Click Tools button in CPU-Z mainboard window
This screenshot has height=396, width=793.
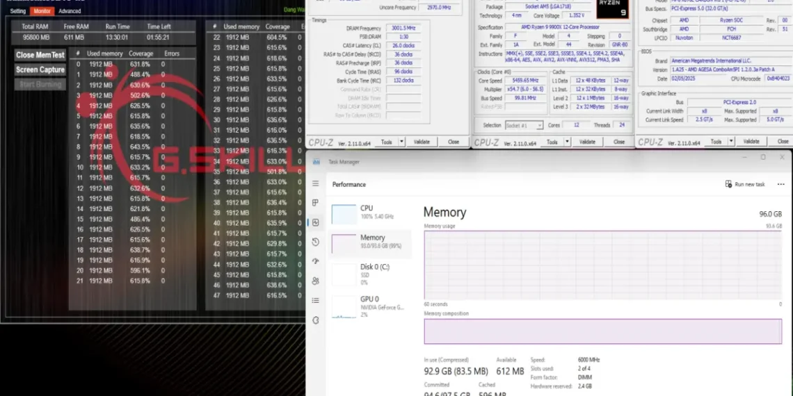[716, 142]
